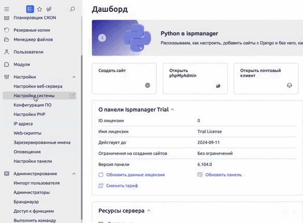Click the administration section icon
This screenshot has height=223, width=303.
[x=7, y=174]
